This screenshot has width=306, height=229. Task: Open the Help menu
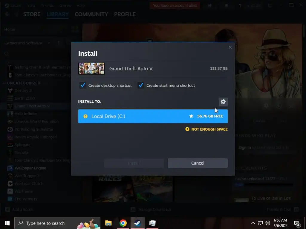81,5
